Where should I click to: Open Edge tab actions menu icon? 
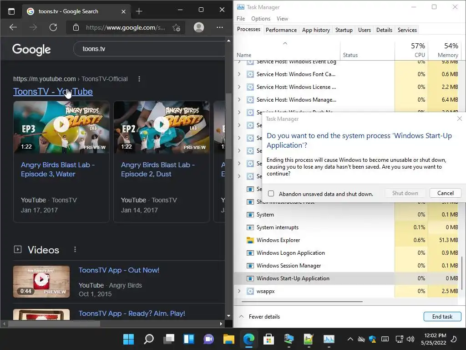(11, 11)
